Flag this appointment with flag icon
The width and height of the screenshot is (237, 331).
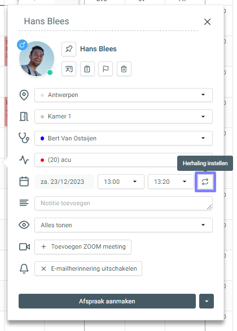(106, 69)
